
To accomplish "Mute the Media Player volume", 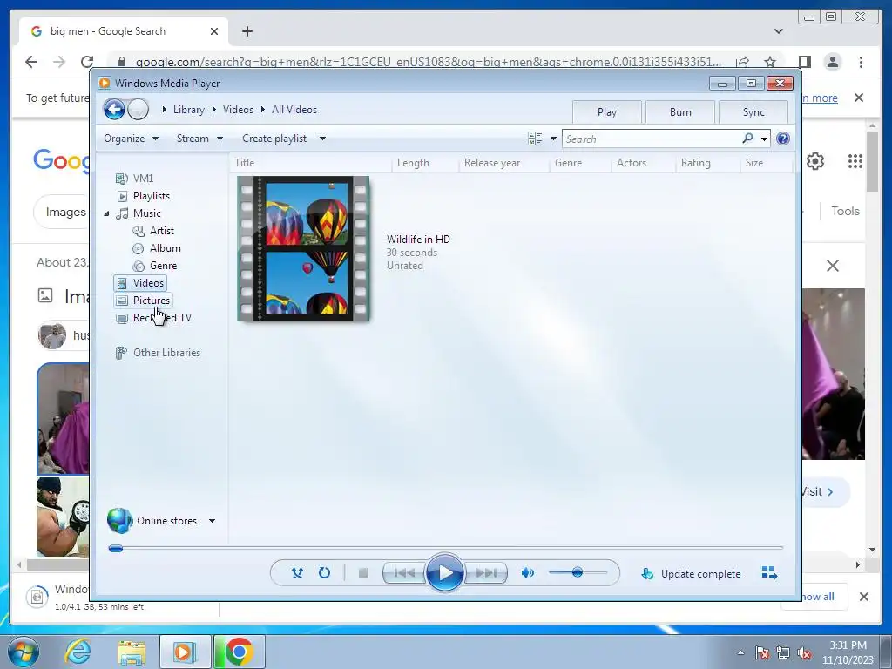I will point(527,573).
